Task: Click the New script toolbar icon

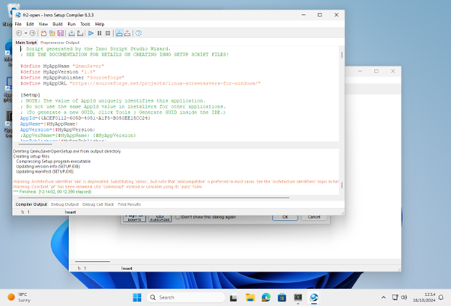Action: pyautogui.click(x=44, y=33)
